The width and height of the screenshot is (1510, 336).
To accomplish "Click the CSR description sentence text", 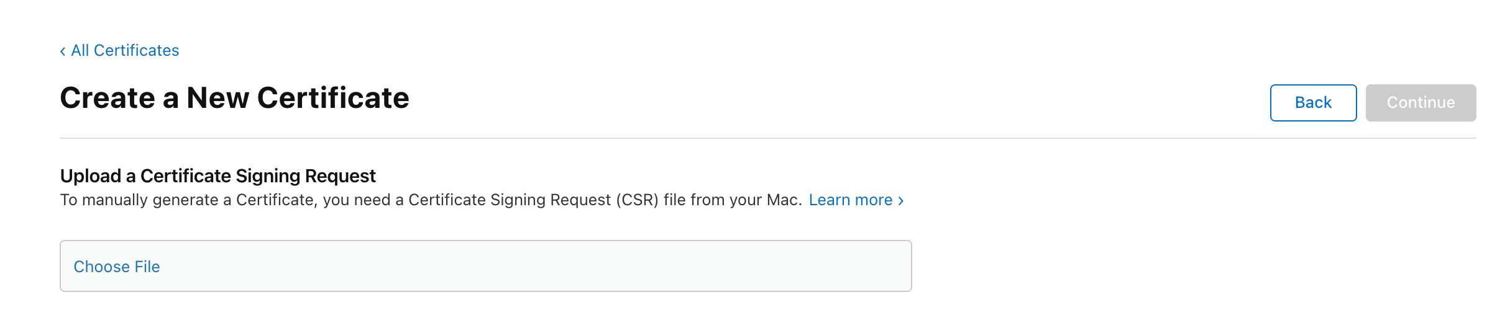I will pyautogui.click(x=373, y=200).
